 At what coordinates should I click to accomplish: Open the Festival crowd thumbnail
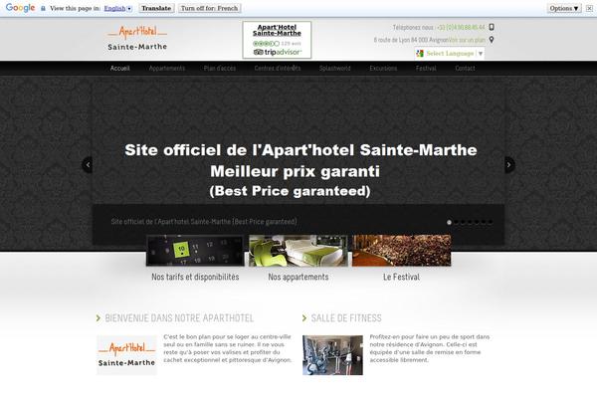(x=402, y=250)
